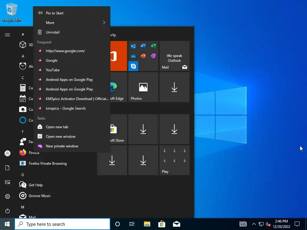Open the Office tile
307x230 pixels.
click(x=119, y=56)
